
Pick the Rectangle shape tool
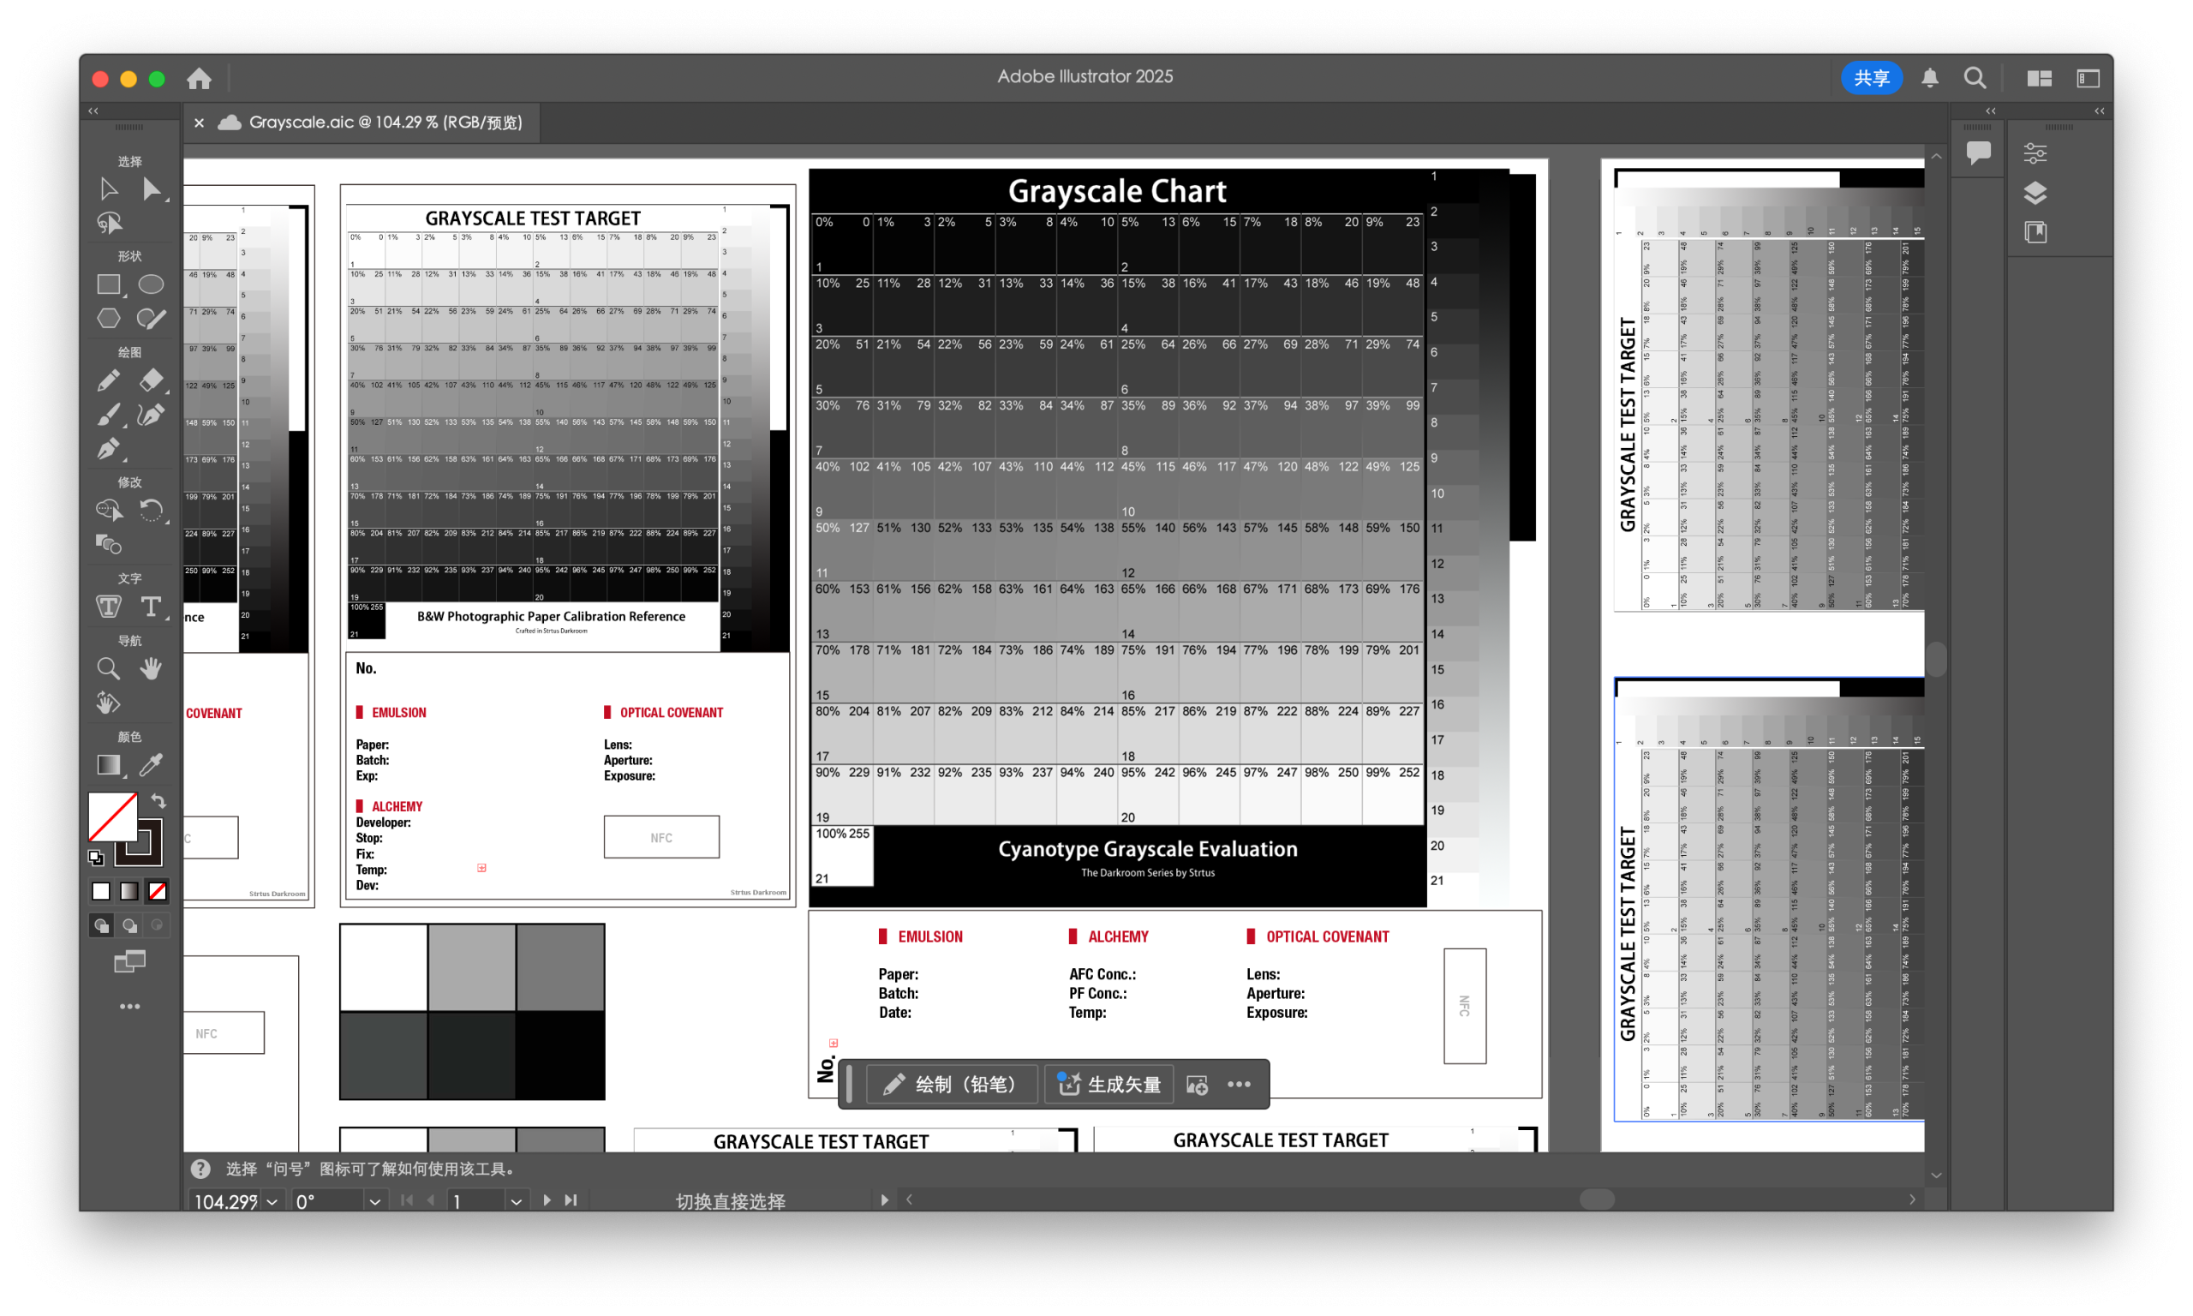pos(108,284)
